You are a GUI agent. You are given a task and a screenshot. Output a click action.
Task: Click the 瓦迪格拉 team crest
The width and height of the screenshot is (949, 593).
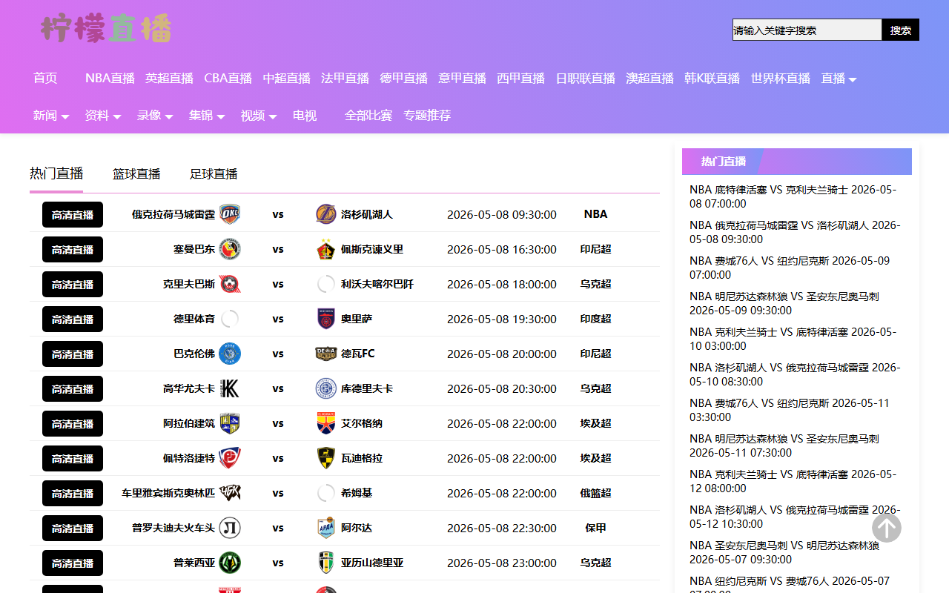click(326, 458)
